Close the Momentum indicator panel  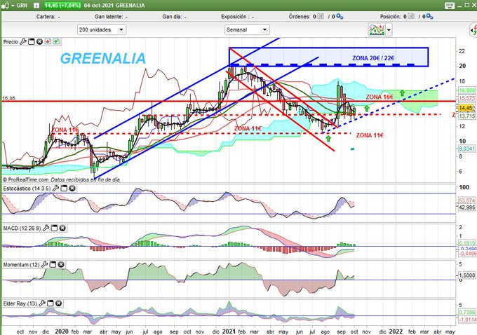(x=61, y=264)
